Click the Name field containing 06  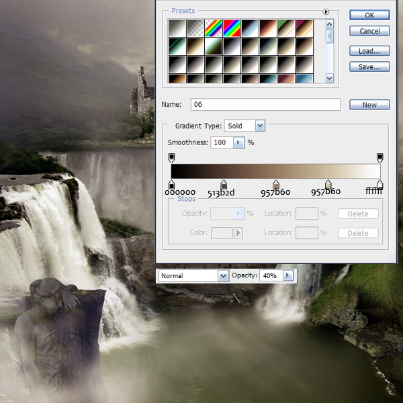[265, 105]
